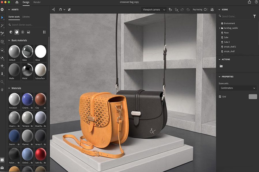Apply the Metal material
This screenshot has width=259, height=172.
point(27,71)
